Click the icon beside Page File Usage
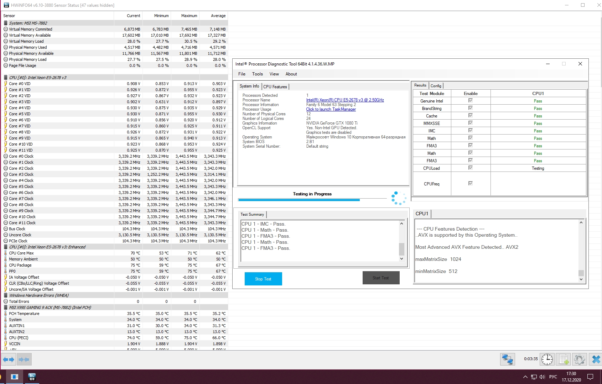The image size is (602, 384). (6, 65)
